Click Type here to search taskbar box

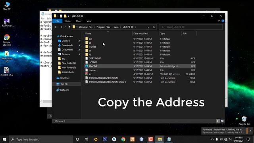pos(41,139)
